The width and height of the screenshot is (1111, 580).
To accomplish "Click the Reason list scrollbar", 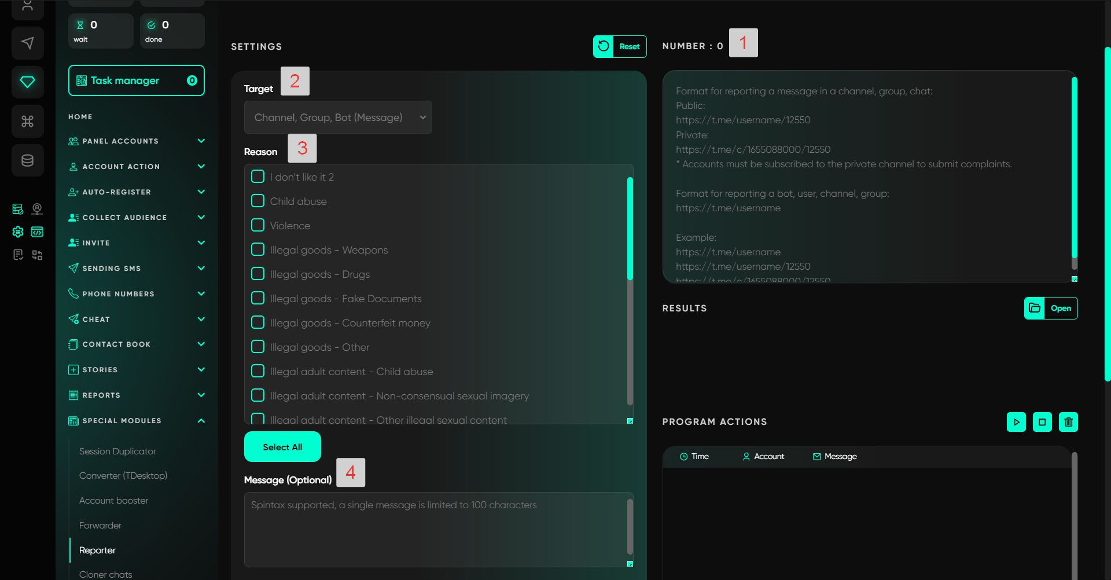I will 630,229.
